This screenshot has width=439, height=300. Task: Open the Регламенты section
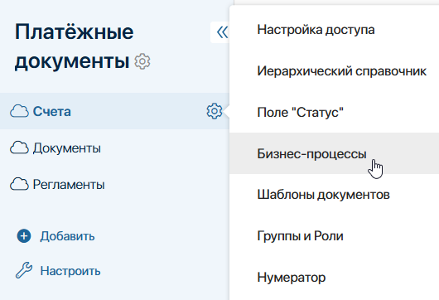(69, 185)
